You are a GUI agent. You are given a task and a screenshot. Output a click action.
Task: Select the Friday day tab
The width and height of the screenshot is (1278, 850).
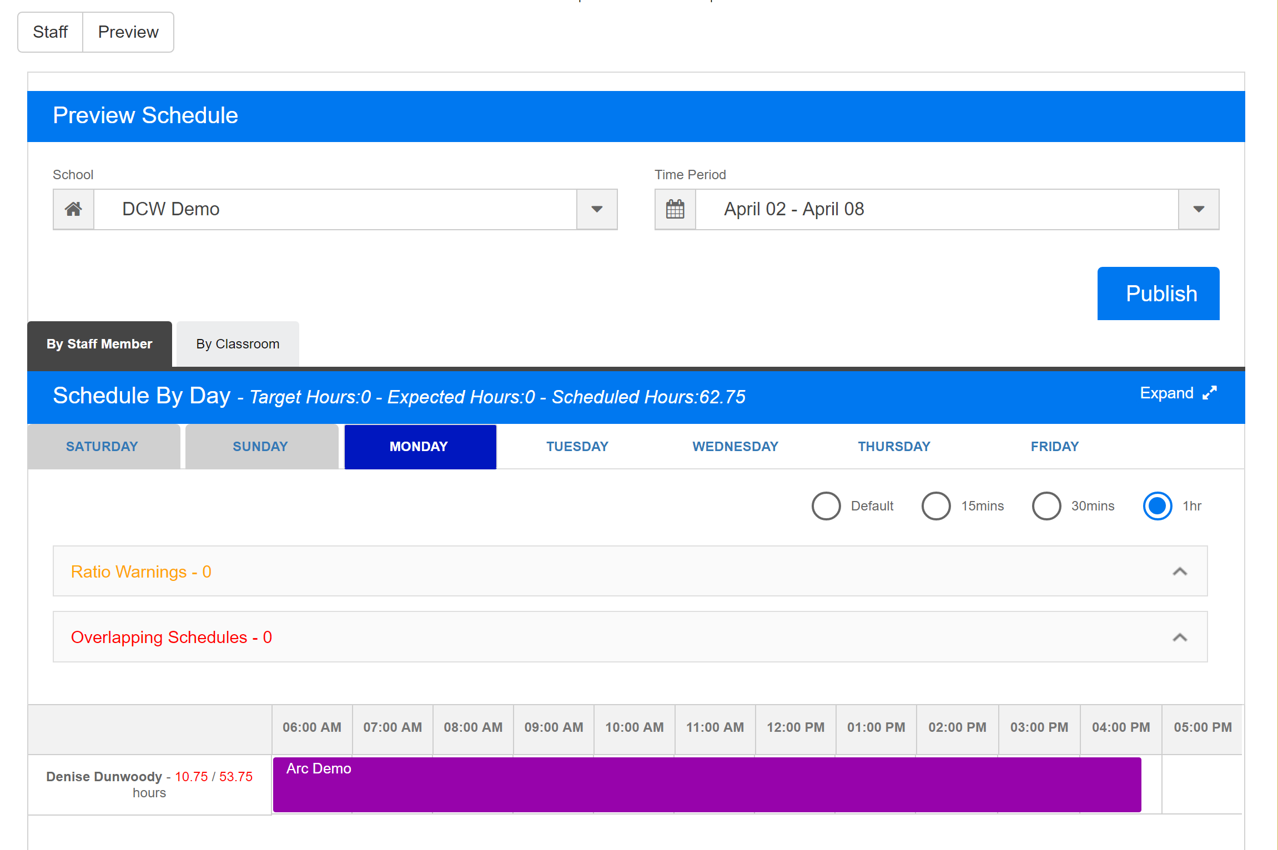pos(1054,447)
